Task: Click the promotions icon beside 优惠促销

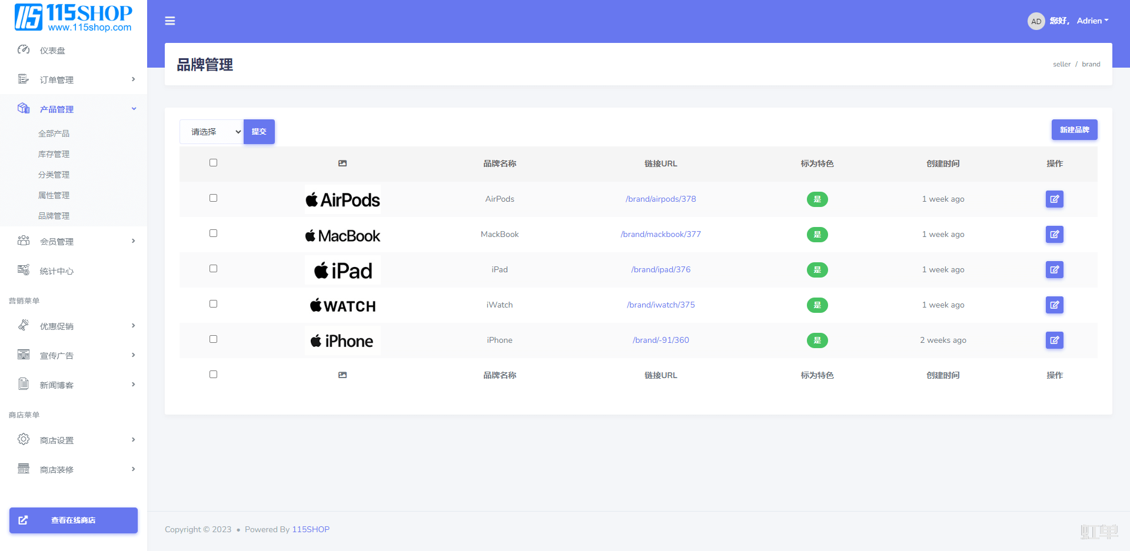Action: [x=24, y=325]
